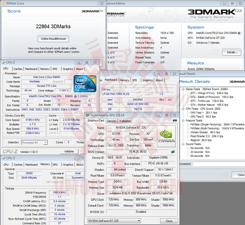
Task: Click the Validate button in CPU-Z
Action: click(x=69, y=151)
